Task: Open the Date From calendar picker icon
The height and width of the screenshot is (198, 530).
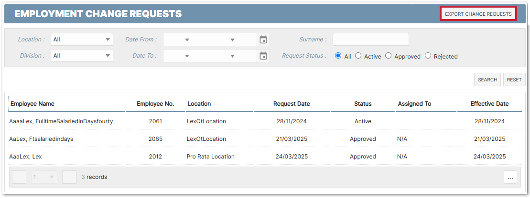Action: point(263,40)
